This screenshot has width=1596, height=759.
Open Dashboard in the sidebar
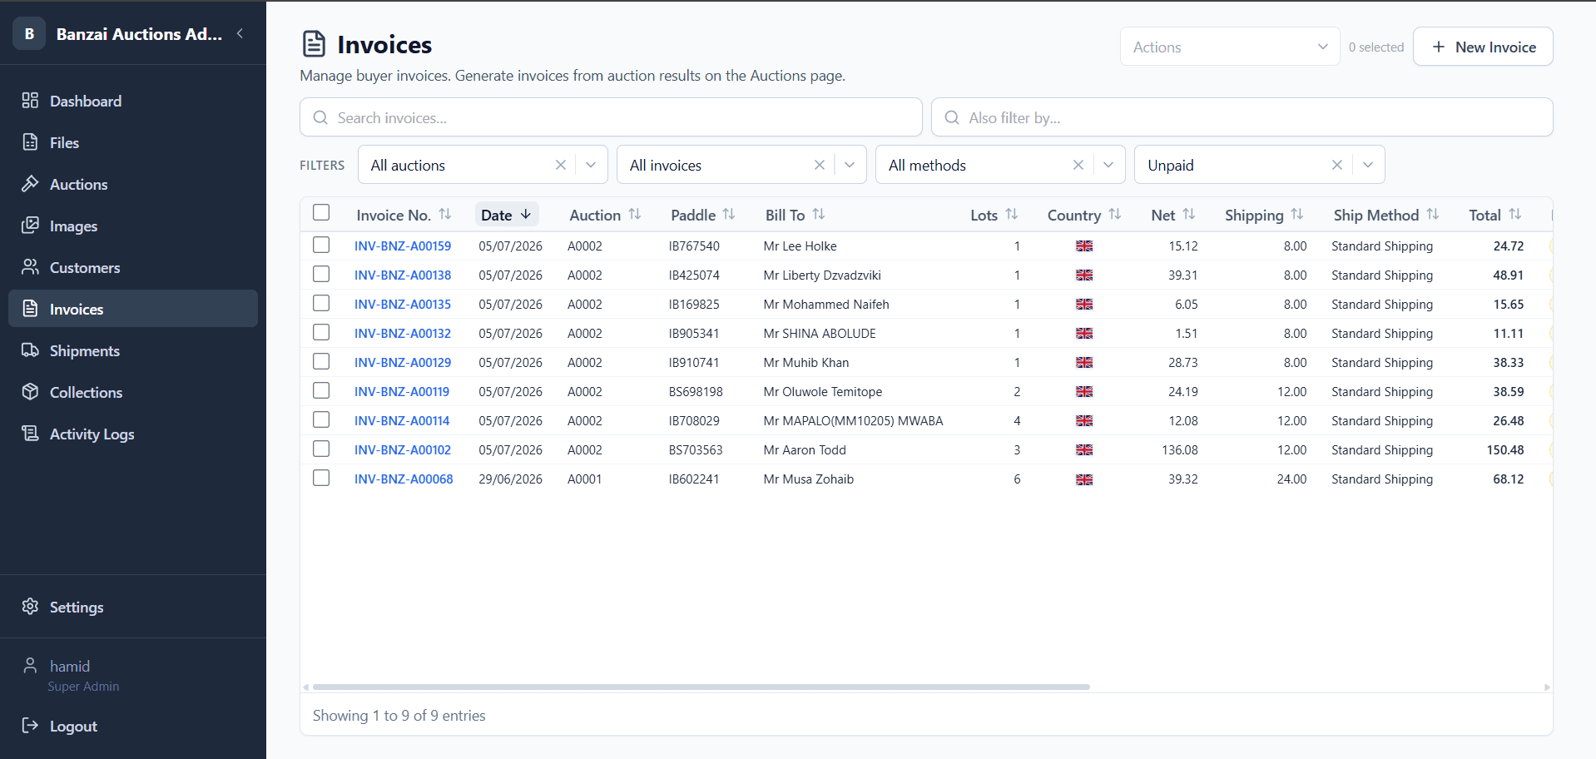[x=133, y=101]
